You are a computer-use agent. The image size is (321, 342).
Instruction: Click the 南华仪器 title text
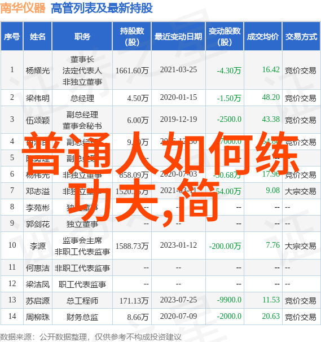coord(23,8)
